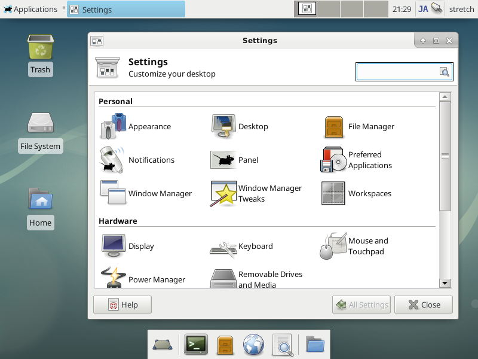The image size is (478, 359).
Task: Open the web browser from dock
Action: pos(253,344)
